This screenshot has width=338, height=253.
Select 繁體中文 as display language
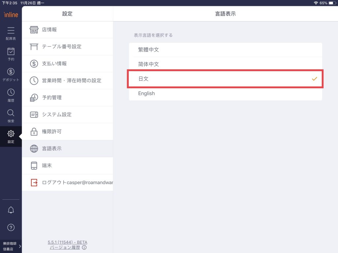pos(225,50)
